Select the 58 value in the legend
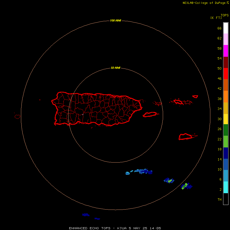This screenshot has height=230, width=230. tap(220, 48)
